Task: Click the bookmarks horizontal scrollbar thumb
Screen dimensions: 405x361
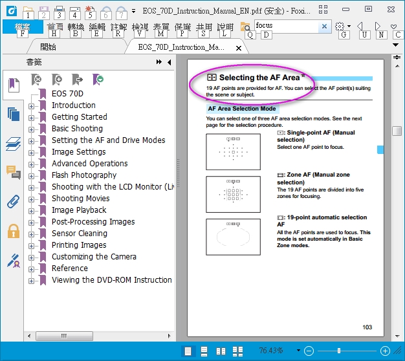Action: pos(64,336)
